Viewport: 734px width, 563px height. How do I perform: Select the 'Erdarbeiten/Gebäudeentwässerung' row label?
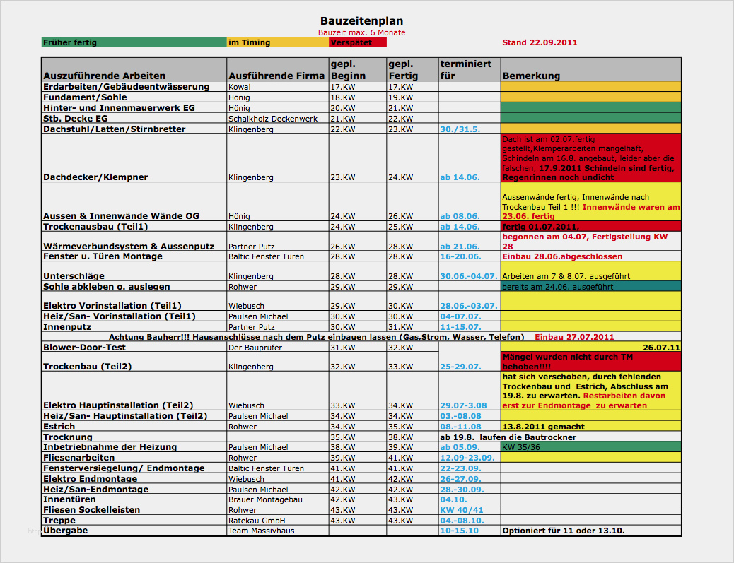click(126, 86)
